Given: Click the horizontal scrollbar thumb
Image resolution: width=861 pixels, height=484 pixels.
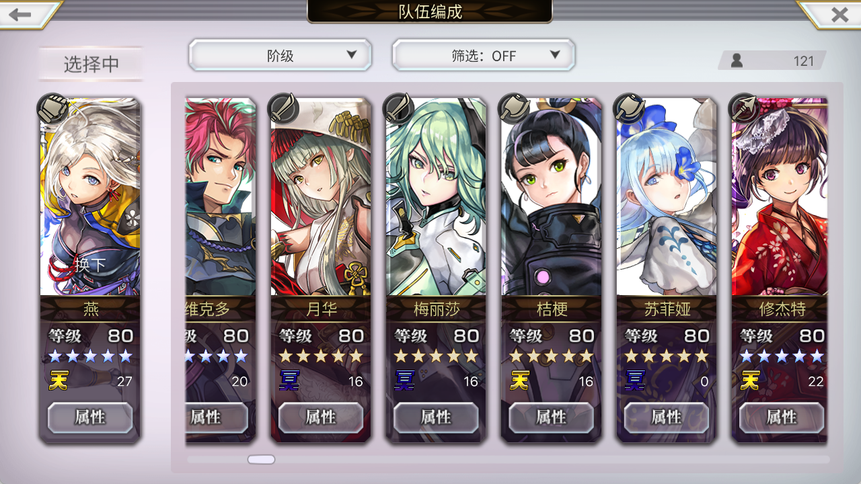Looking at the screenshot, I should click(x=261, y=459).
